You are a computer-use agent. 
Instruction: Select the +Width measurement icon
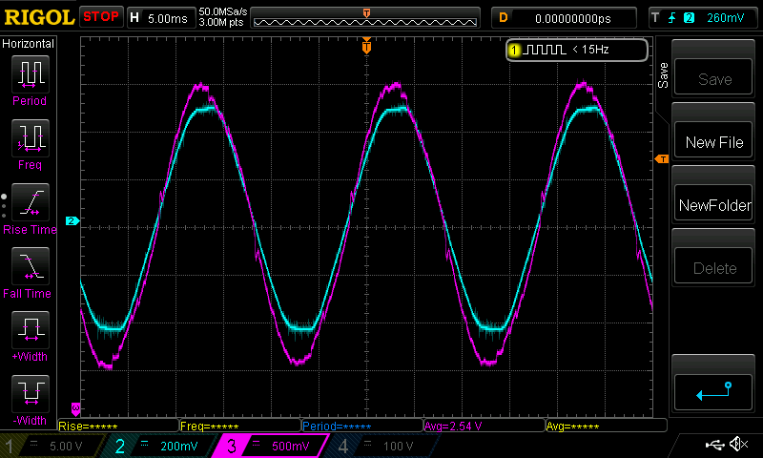(x=30, y=330)
